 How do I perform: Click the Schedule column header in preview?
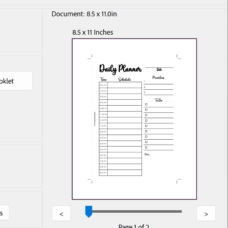point(125,80)
